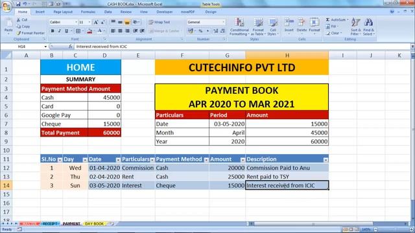Open the DAY BOOK sheet tab
The height and width of the screenshot is (233, 415).
[95, 224]
